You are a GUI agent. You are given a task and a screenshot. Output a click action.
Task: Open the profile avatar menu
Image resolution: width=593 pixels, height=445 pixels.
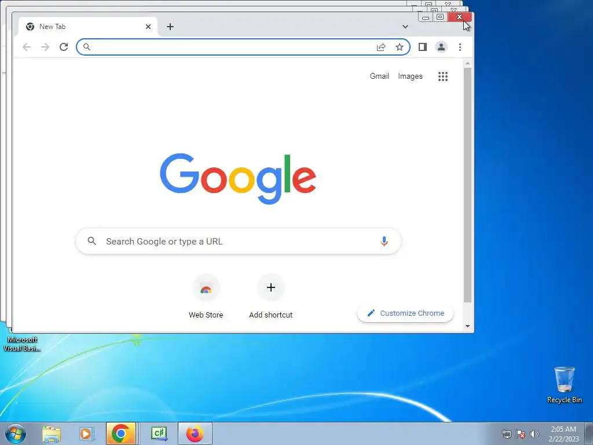pyautogui.click(x=441, y=47)
